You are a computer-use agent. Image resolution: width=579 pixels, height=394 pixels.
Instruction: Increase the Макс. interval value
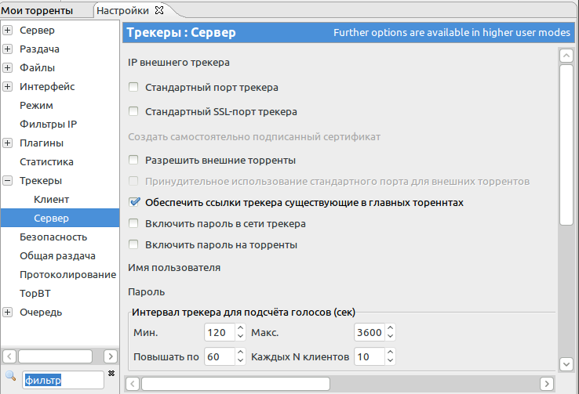tap(390, 328)
